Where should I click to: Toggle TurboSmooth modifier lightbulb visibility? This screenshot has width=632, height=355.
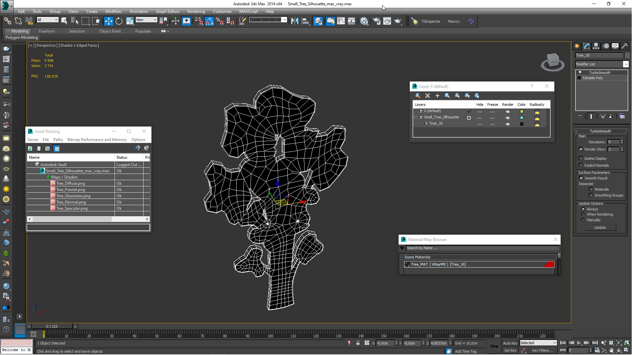pyautogui.click(x=580, y=73)
